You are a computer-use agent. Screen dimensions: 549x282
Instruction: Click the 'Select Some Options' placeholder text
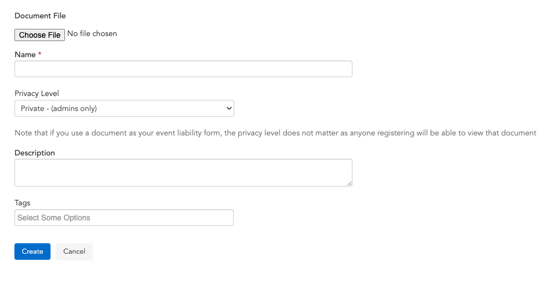click(54, 218)
